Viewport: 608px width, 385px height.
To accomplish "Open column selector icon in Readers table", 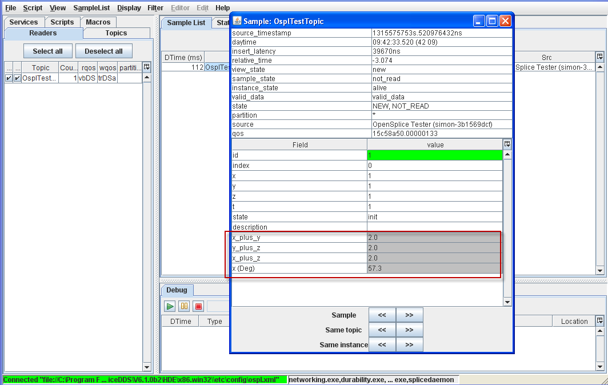I will 147,67.
